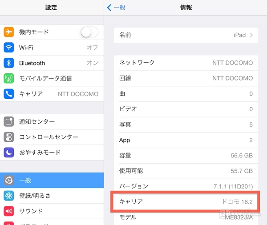Tap the 曲 count row

pyautogui.click(x=186, y=94)
